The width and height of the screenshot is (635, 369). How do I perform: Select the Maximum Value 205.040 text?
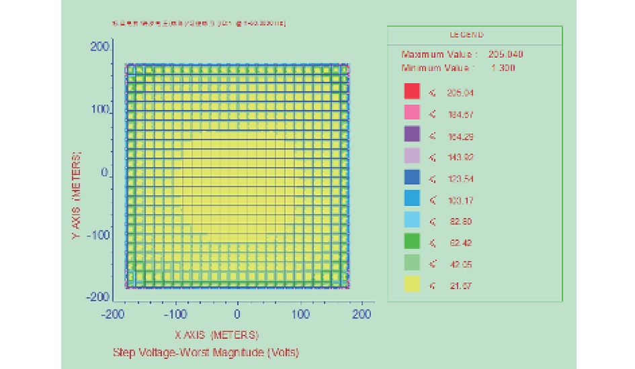pyautogui.click(x=462, y=54)
